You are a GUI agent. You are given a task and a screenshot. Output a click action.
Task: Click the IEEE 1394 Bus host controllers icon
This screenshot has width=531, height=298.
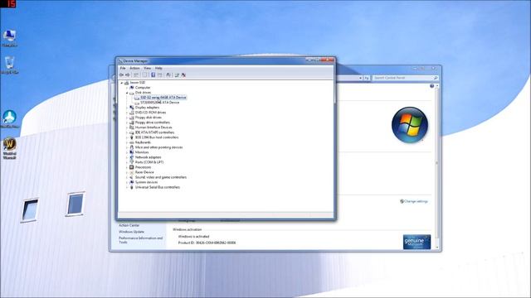pos(132,137)
